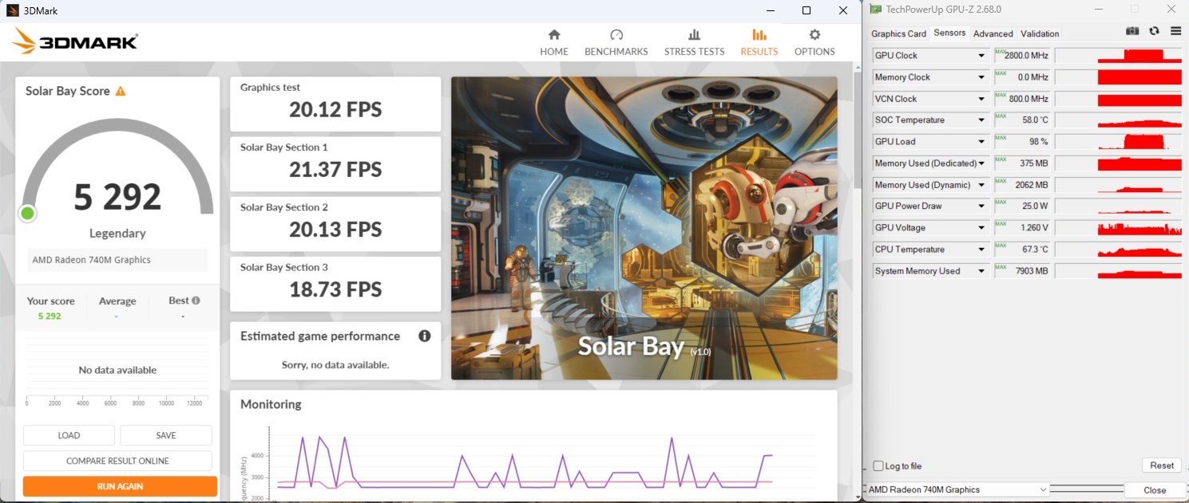The image size is (1189, 503).
Task: Click Solar Bay Section 2 20.13 FPS
Action: [x=335, y=223]
